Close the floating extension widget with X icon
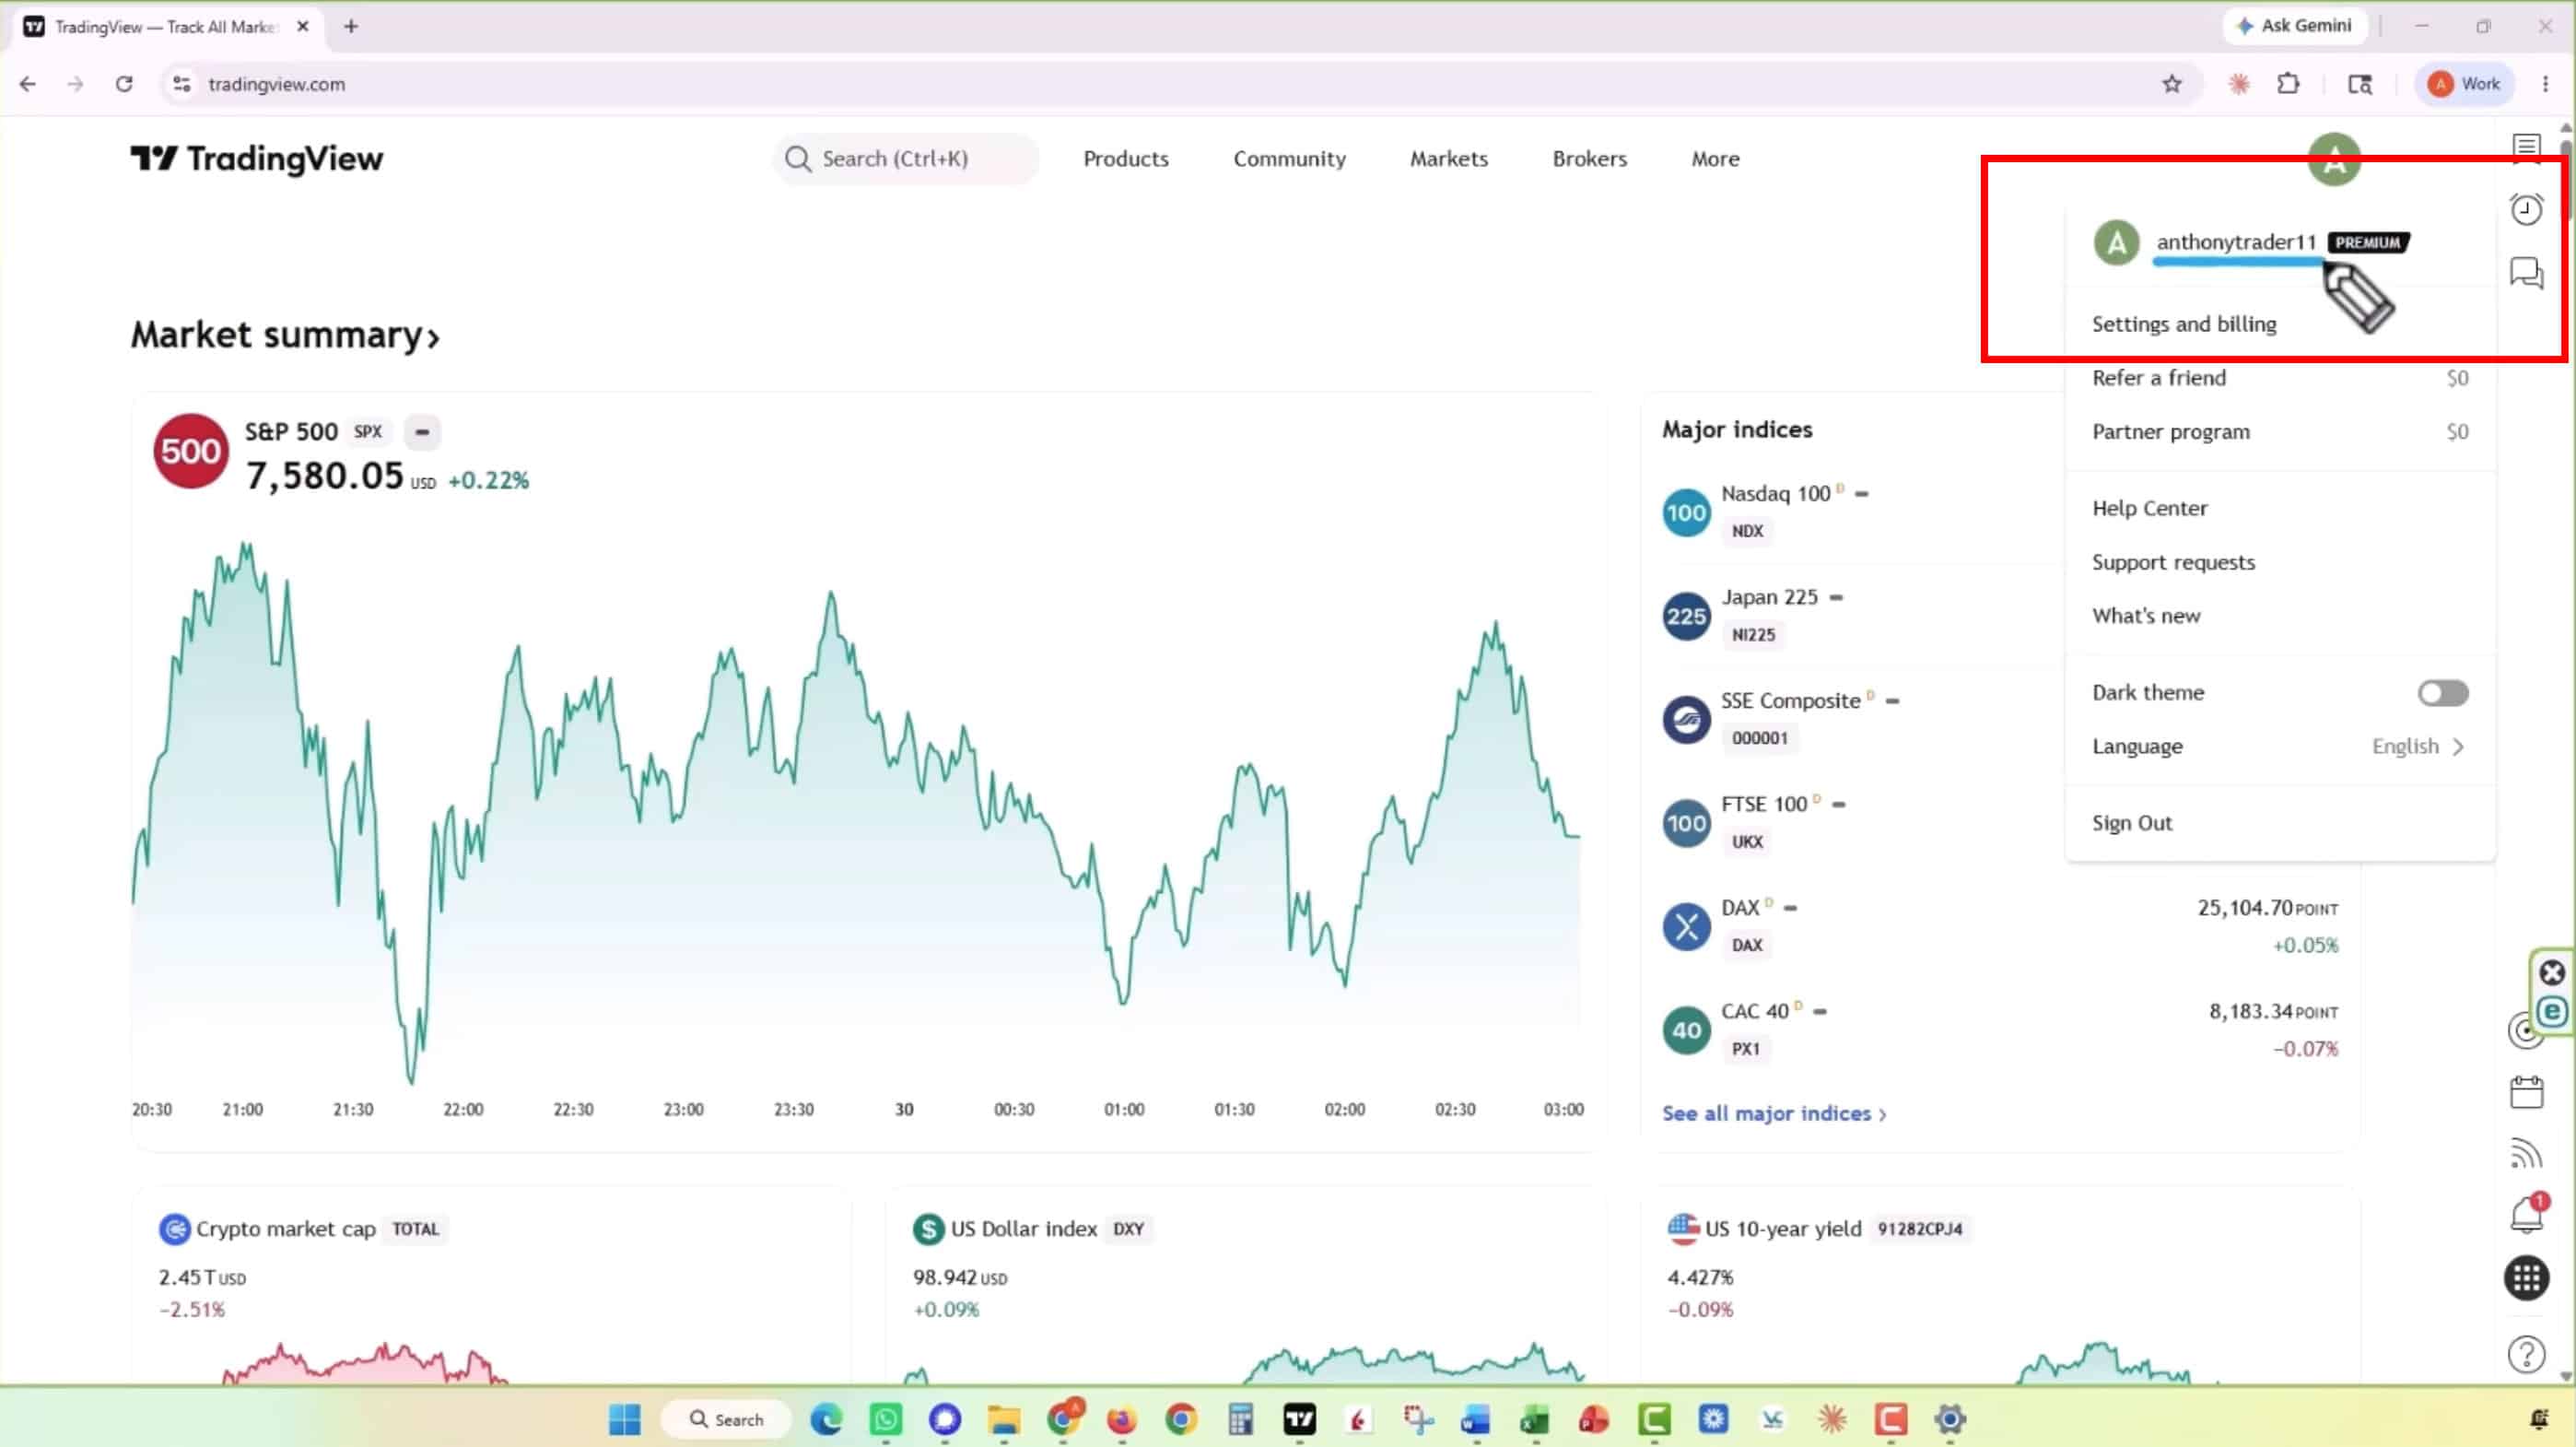The image size is (2576, 1447). pyautogui.click(x=2552, y=971)
